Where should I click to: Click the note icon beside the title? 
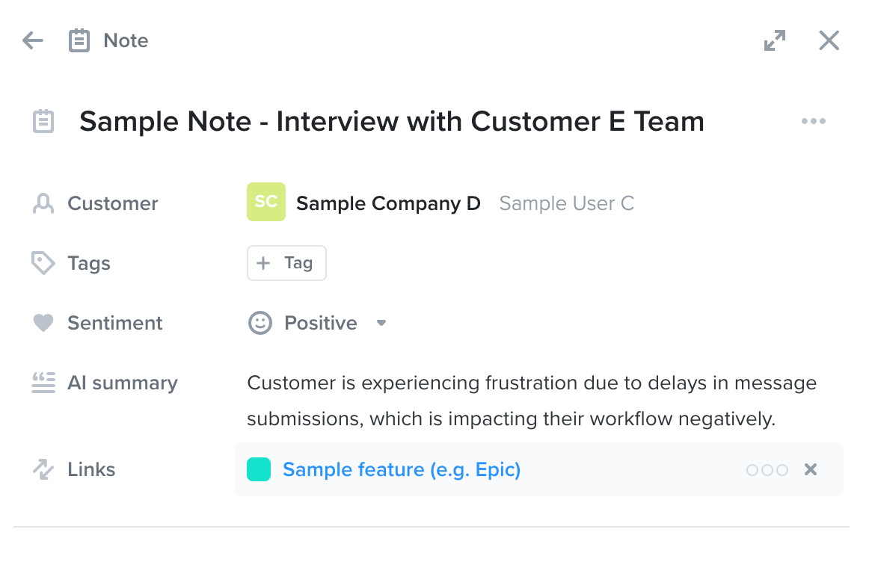click(43, 122)
